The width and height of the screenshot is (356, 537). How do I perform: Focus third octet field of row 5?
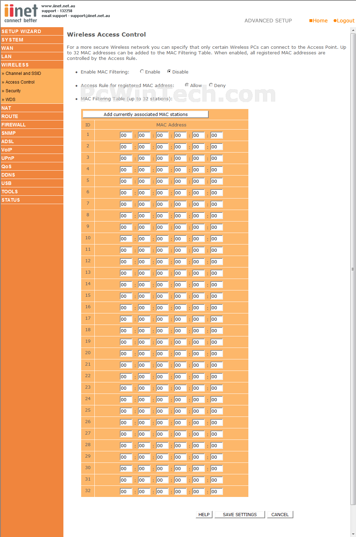[x=162, y=181]
